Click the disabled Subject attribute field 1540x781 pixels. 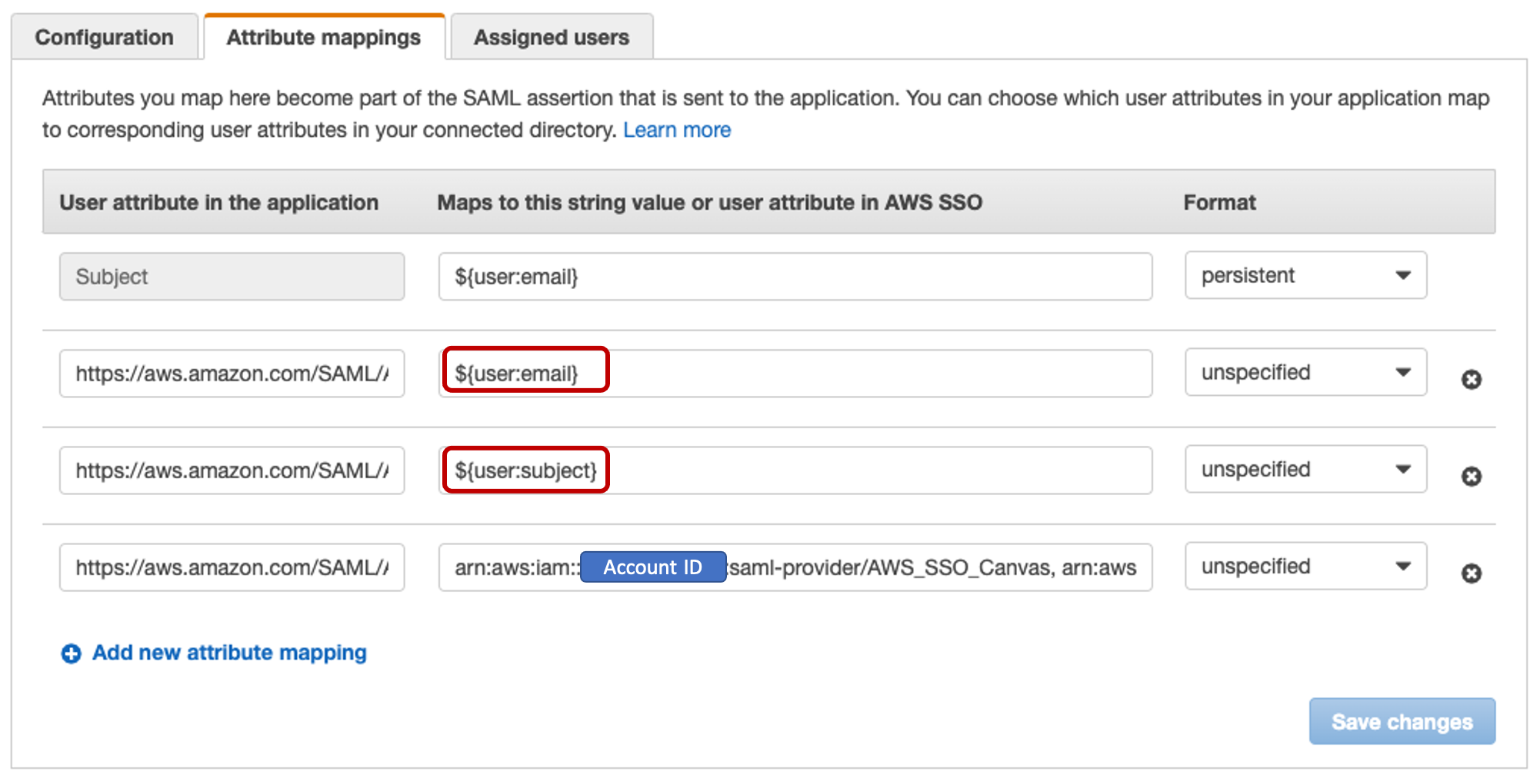tap(231, 277)
